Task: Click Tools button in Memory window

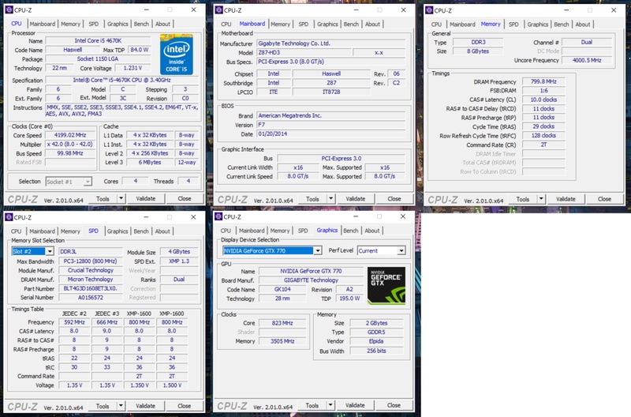Action: click(523, 199)
